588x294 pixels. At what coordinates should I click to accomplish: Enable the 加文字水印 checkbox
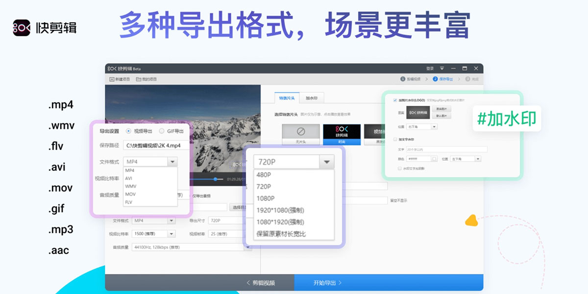[x=395, y=140]
